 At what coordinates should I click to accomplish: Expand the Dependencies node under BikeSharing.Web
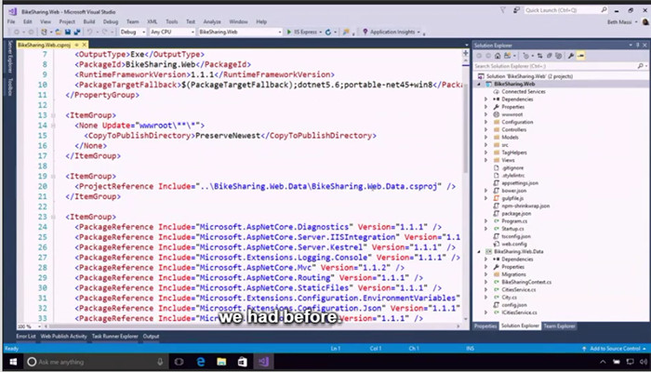point(485,100)
